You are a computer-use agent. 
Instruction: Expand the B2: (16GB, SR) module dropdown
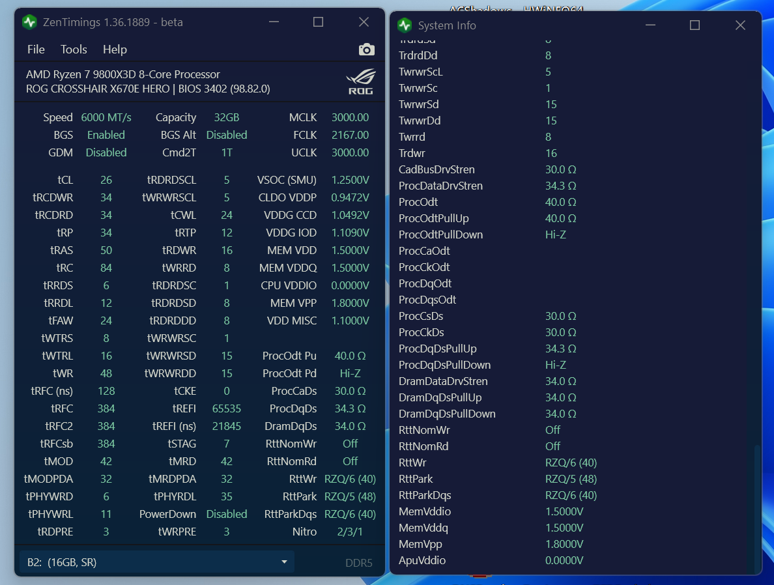tap(157, 562)
